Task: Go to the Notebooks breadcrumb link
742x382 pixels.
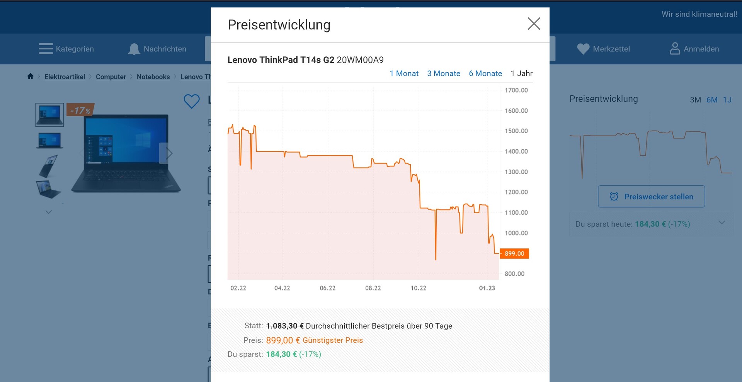Action: click(153, 77)
